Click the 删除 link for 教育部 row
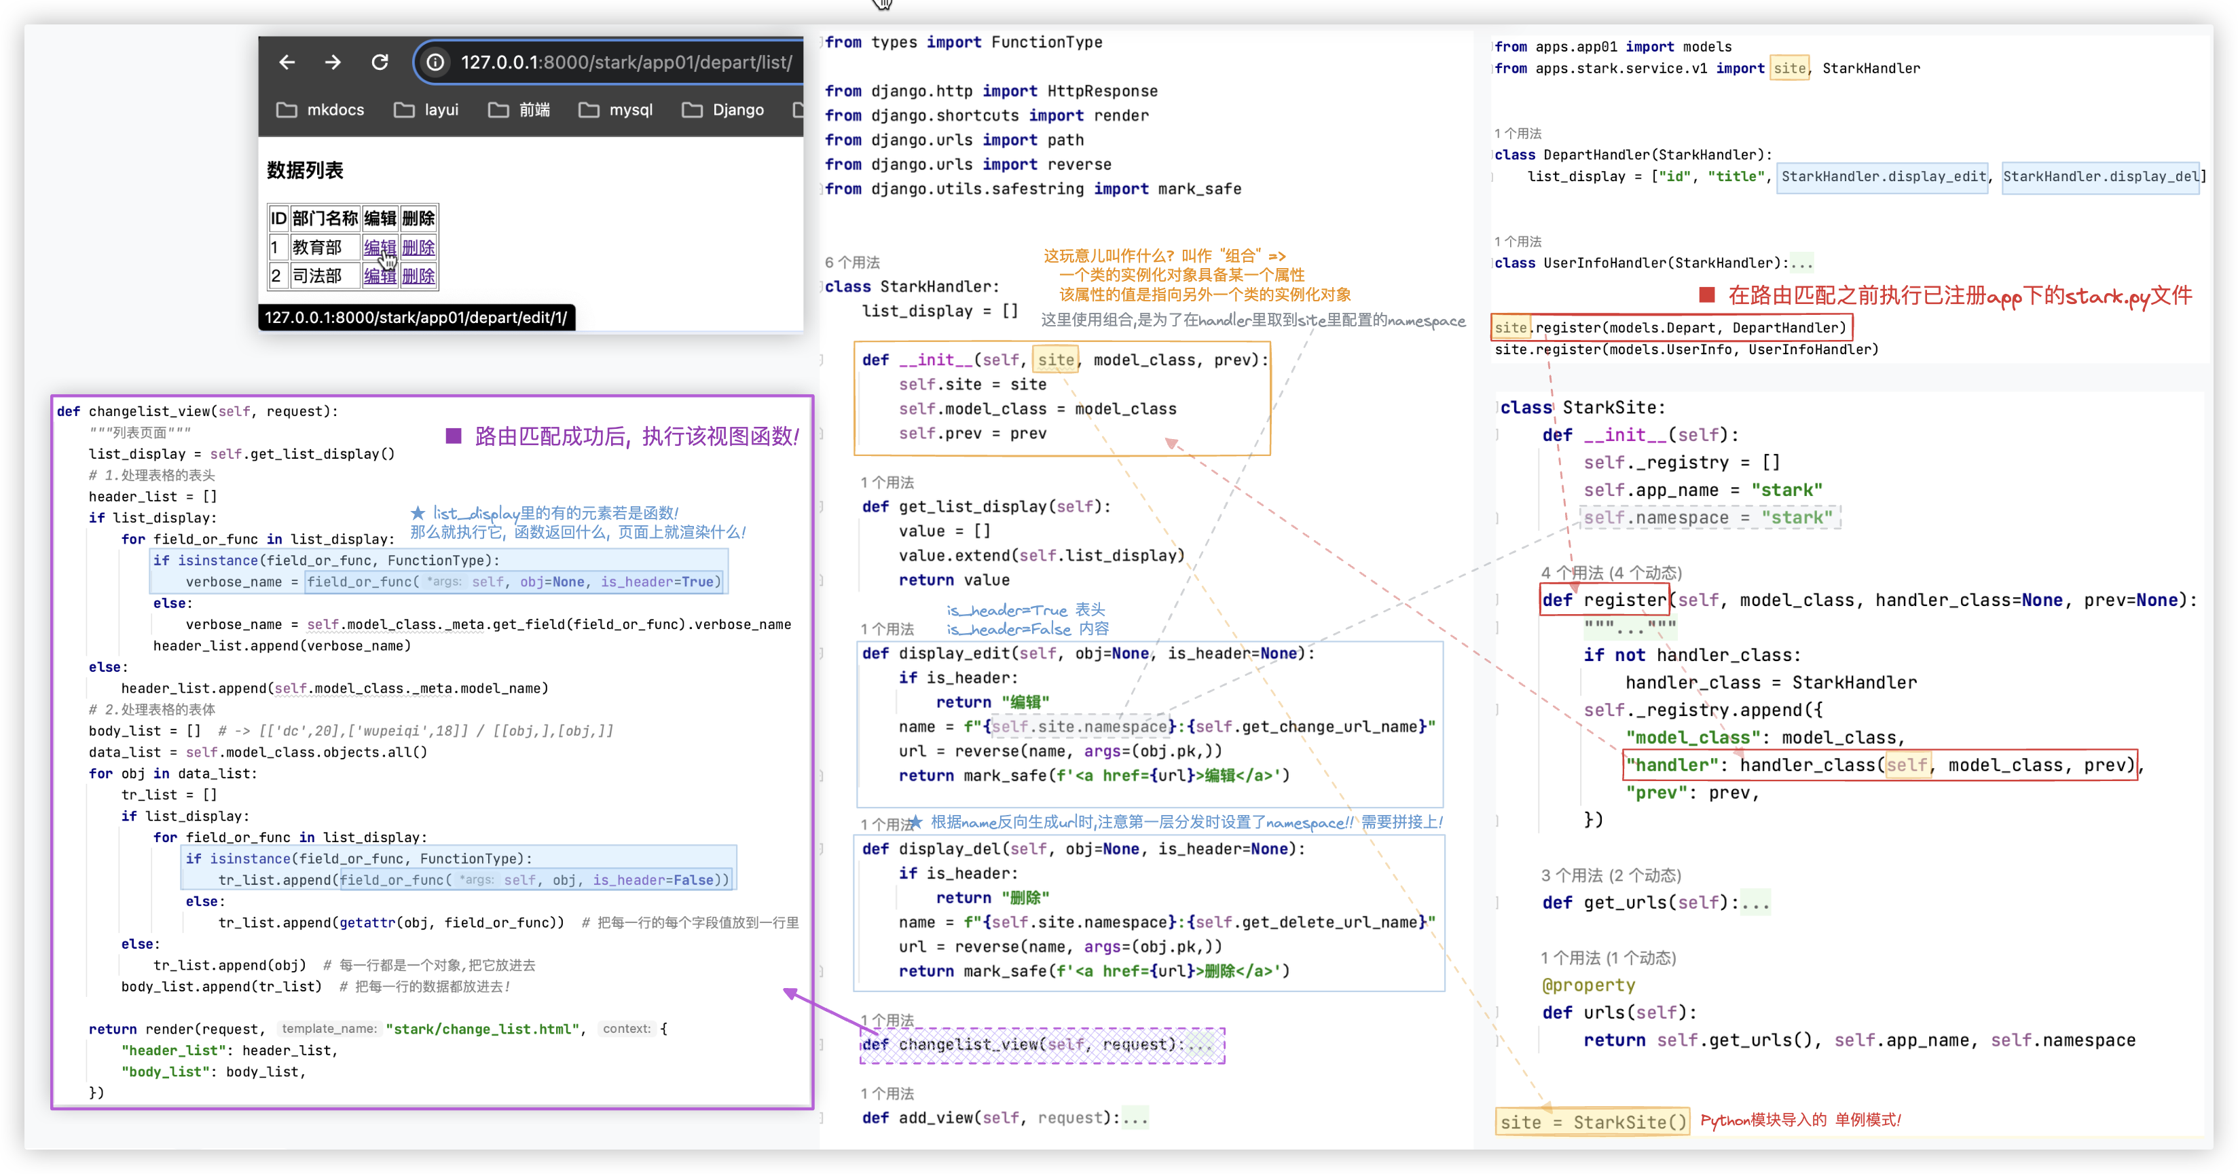The width and height of the screenshot is (2238, 1174). 418,248
